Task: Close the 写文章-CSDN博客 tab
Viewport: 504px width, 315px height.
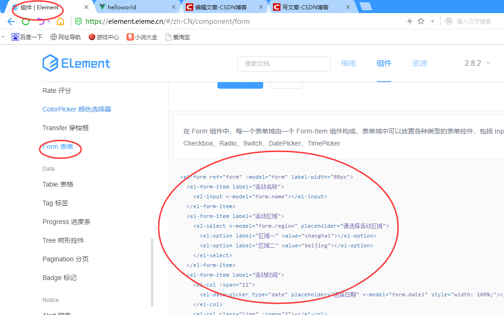Action: tap(348, 7)
